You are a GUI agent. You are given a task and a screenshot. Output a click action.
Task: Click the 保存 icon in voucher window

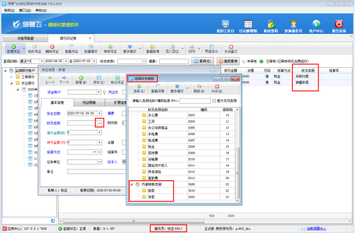(x=99, y=77)
